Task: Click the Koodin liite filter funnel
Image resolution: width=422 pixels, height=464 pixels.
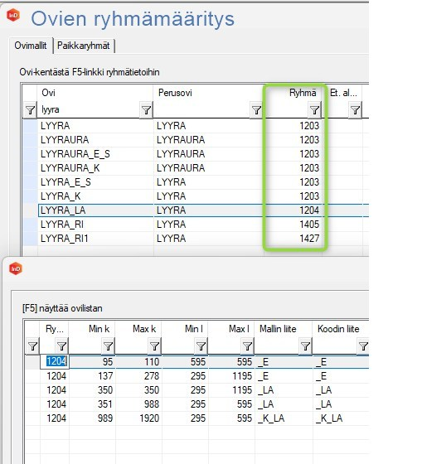Action: 363,346
